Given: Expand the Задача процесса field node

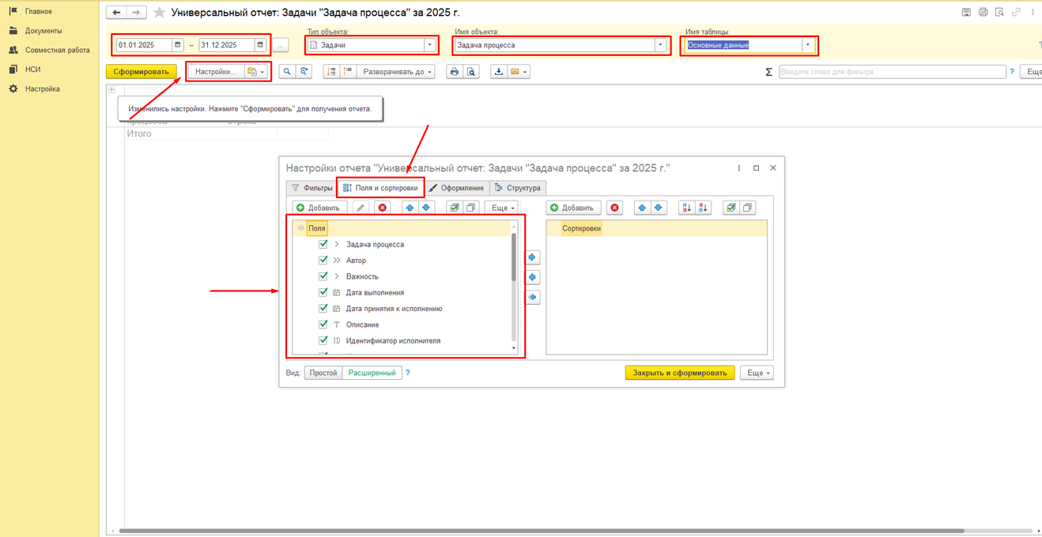Looking at the screenshot, I should pyautogui.click(x=337, y=244).
